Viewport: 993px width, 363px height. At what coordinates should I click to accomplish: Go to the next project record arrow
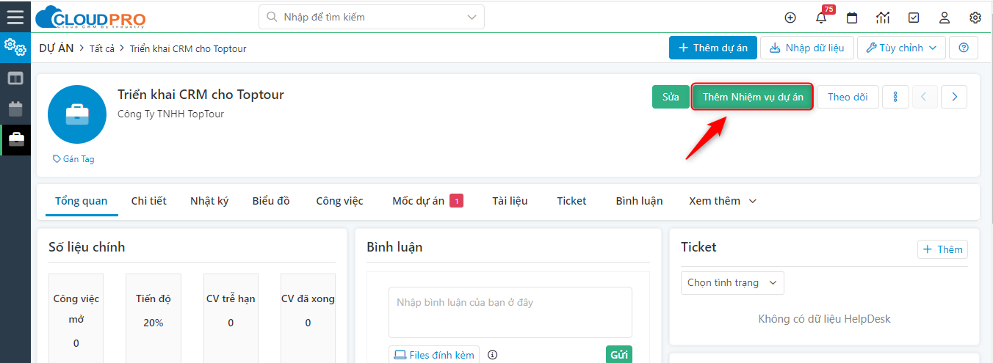[954, 97]
